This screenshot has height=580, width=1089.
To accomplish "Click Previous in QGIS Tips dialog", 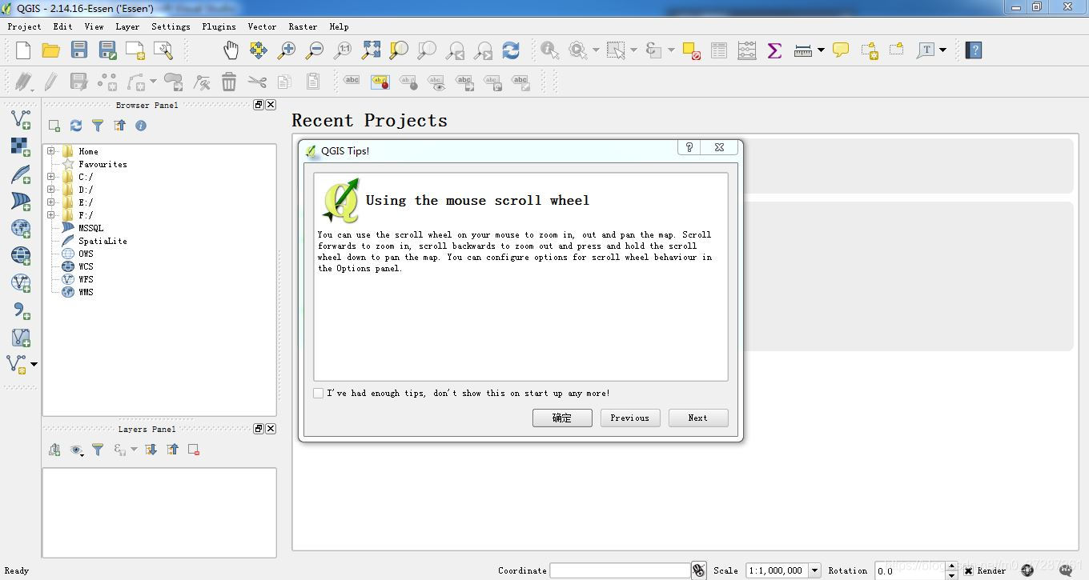I will pos(630,418).
